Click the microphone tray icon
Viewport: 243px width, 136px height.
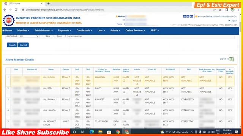[200, 132]
